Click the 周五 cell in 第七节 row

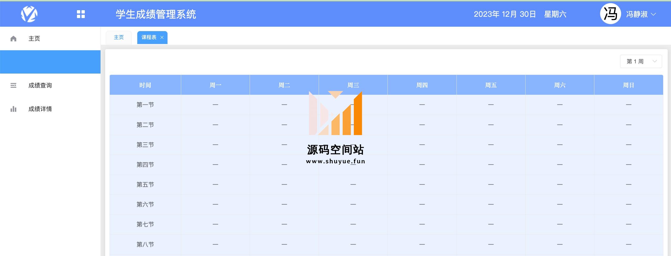point(491,224)
